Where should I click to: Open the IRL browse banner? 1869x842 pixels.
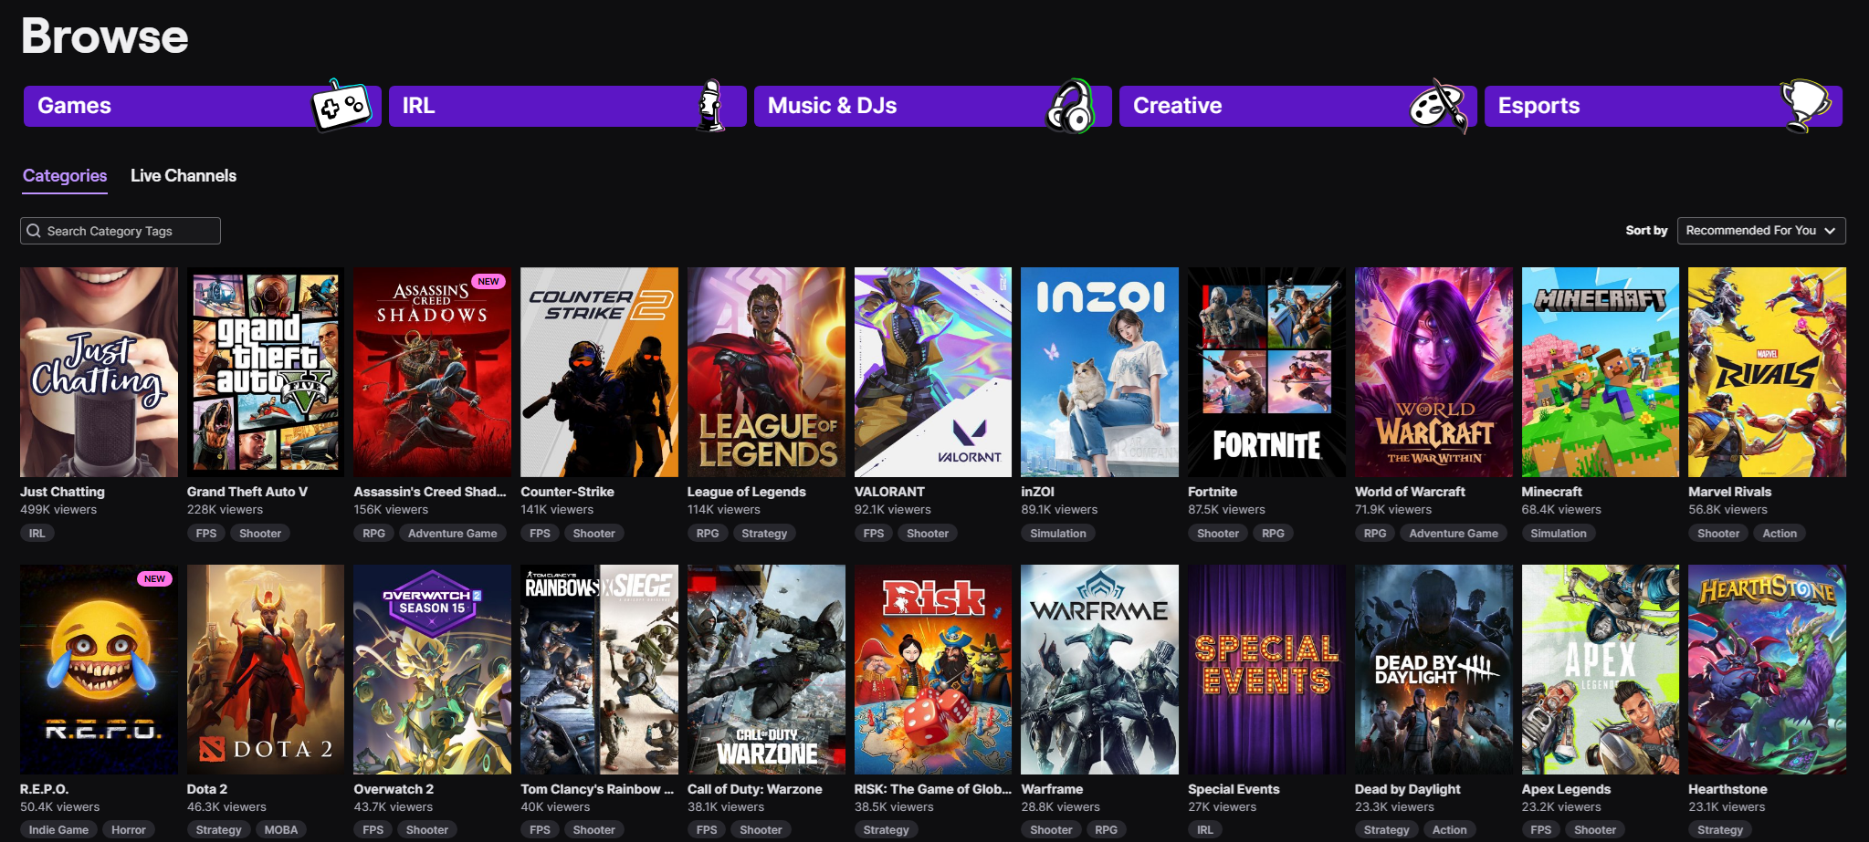[568, 106]
